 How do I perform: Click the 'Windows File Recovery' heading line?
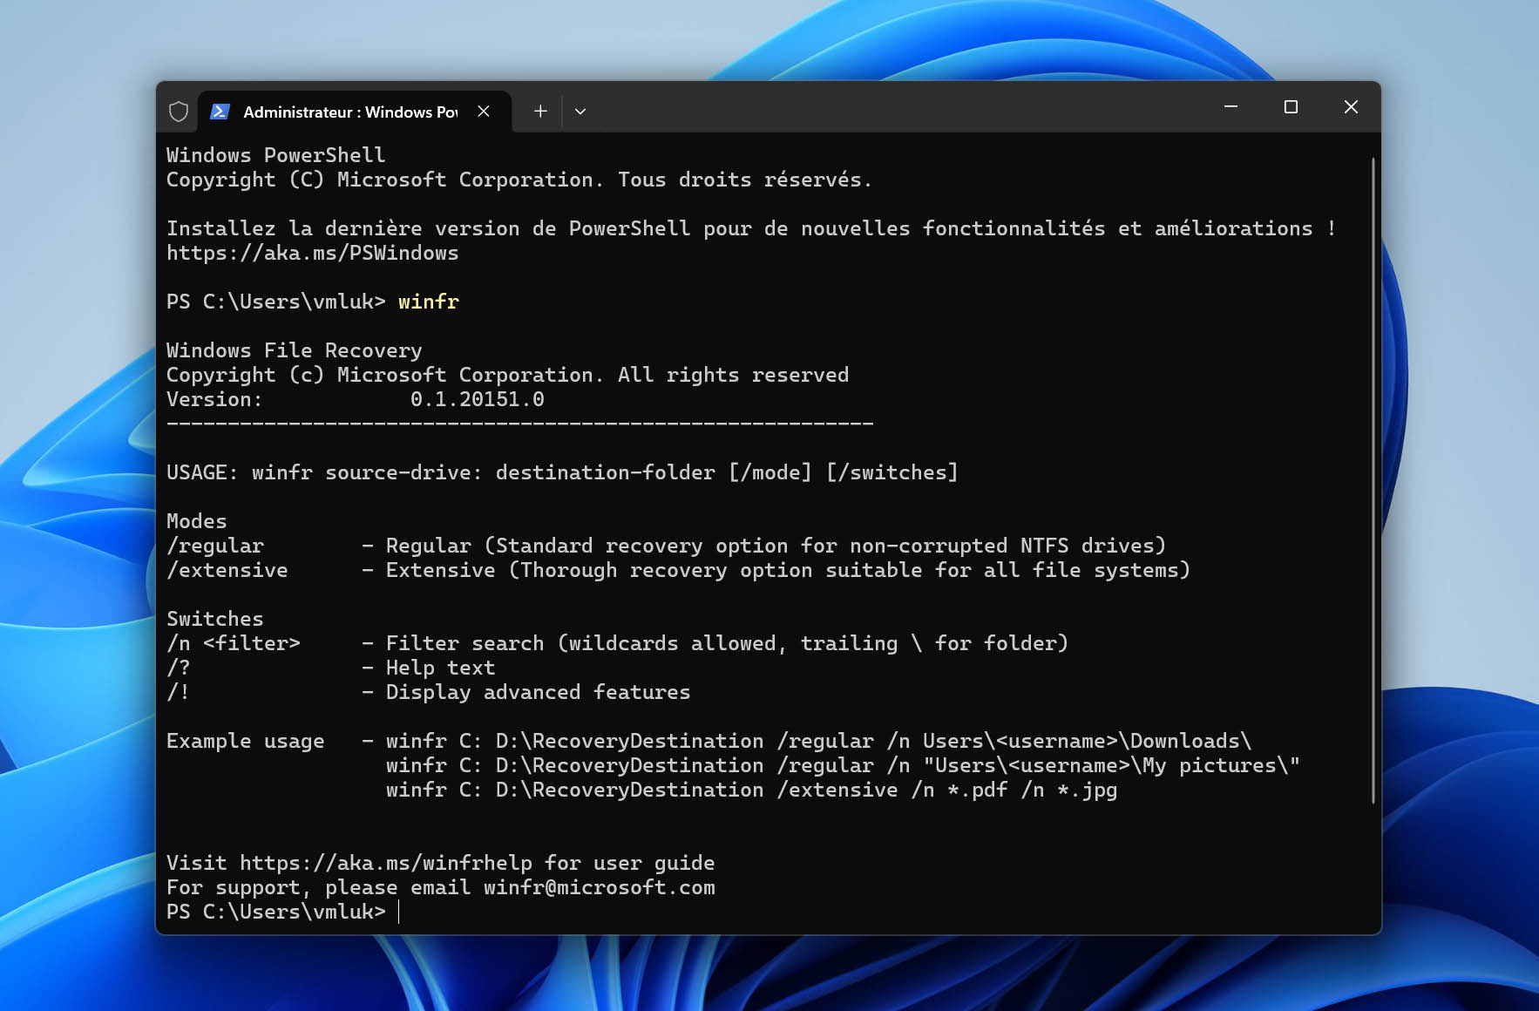coord(295,350)
